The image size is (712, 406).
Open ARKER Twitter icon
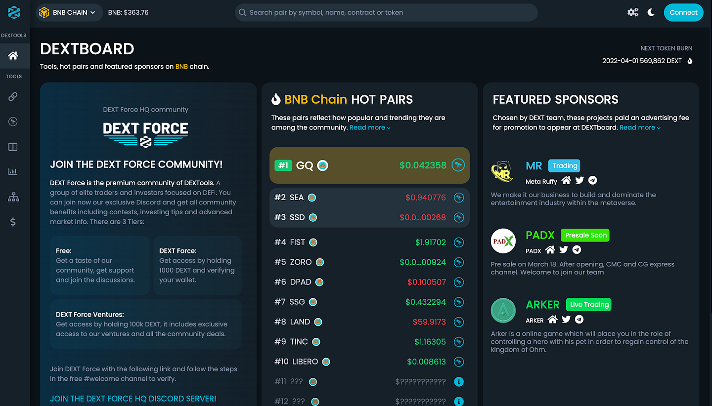tap(567, 320)
